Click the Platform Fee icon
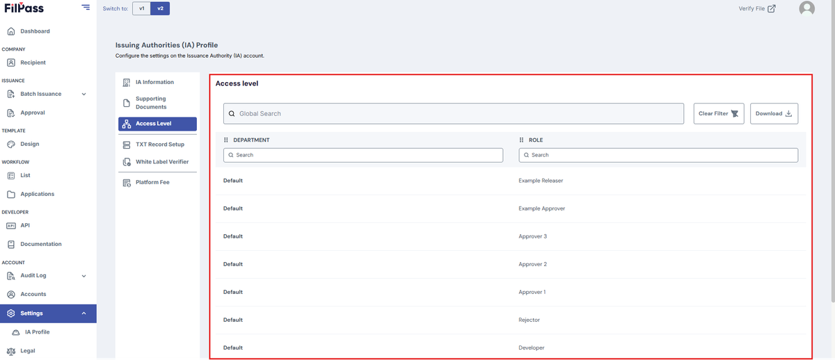The height and width of the screenshot is (360, 835). tap(126, 182)
